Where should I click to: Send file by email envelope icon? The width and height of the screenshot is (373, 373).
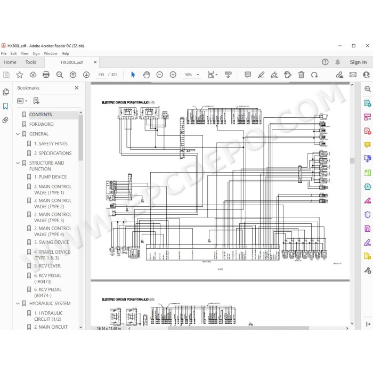[353, 75]
